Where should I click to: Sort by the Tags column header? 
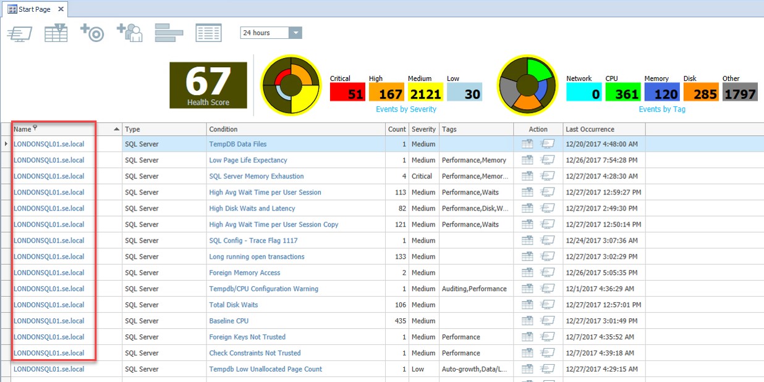pyautogui.click(x=477, y=130)
